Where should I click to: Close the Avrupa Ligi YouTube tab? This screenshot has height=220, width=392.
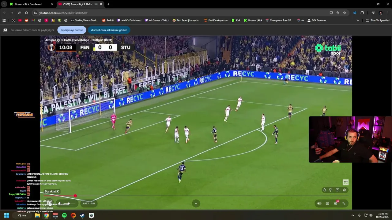pos(101,4)
